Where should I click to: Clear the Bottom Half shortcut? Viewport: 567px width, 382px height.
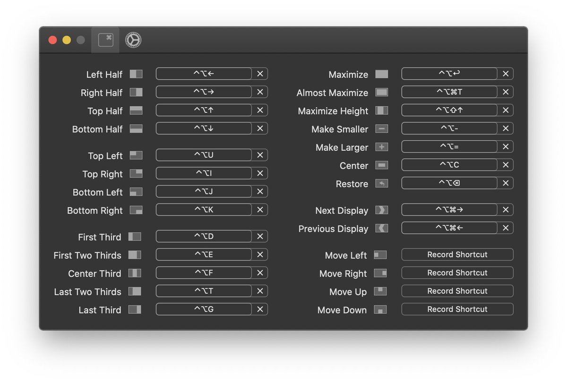(x=260, y=128)
